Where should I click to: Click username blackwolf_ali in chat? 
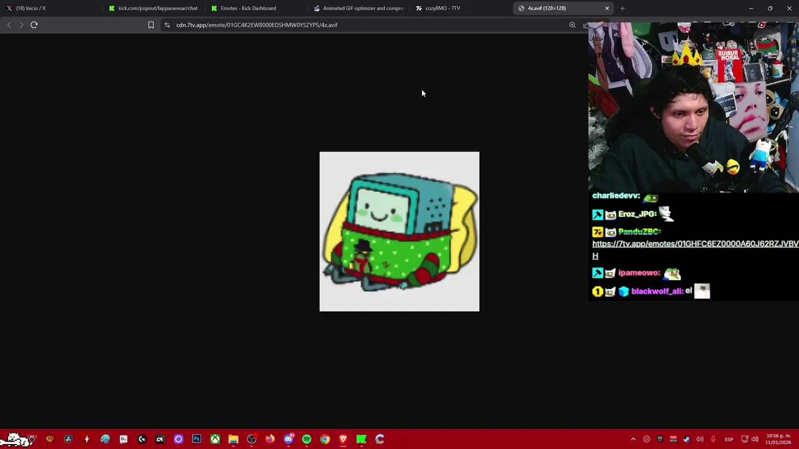pyautogui.click(x=657, y=291)
